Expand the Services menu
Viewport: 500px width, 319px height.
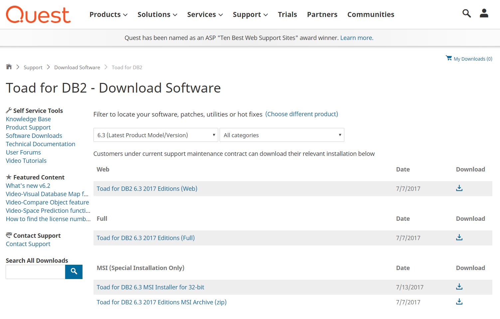(205, 15)
